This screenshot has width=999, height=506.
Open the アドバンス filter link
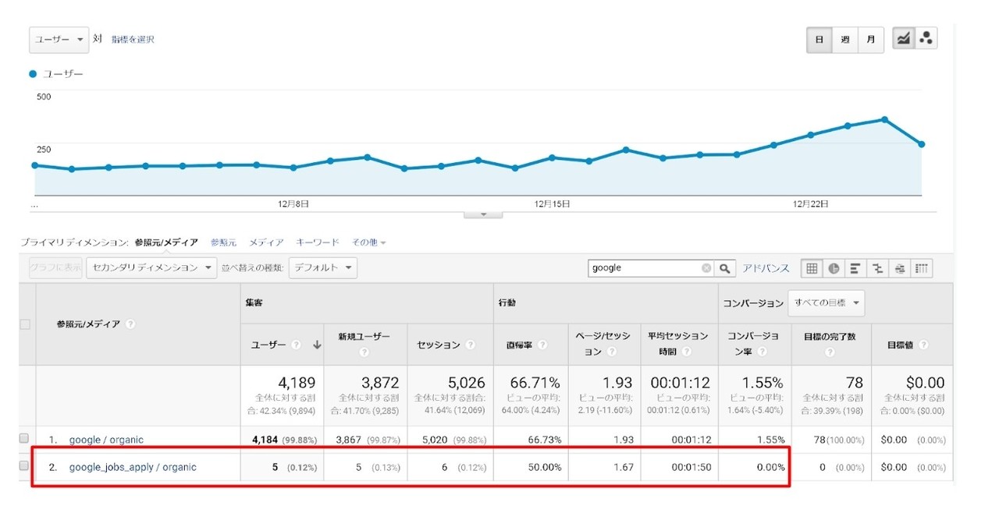(x=766, y=268)
